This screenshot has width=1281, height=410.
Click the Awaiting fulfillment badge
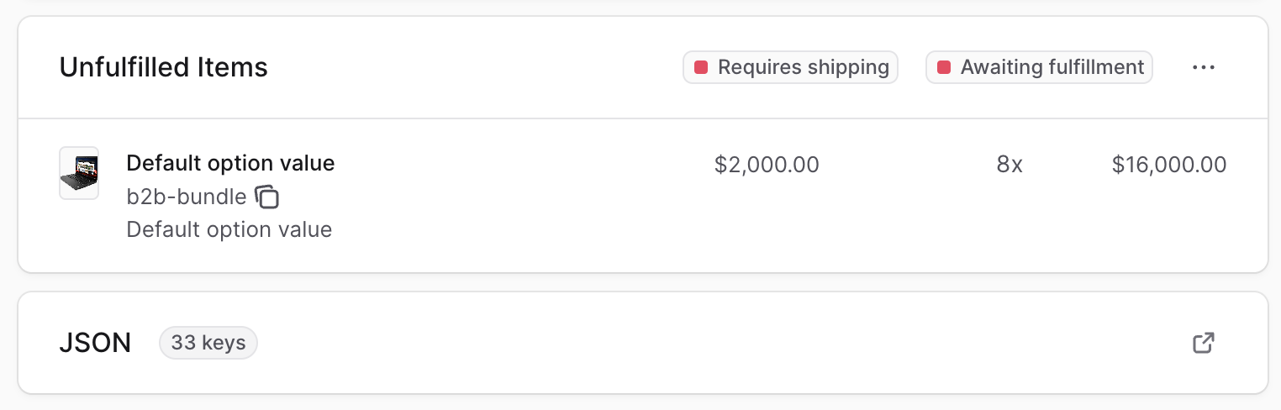coord(1039,67)
